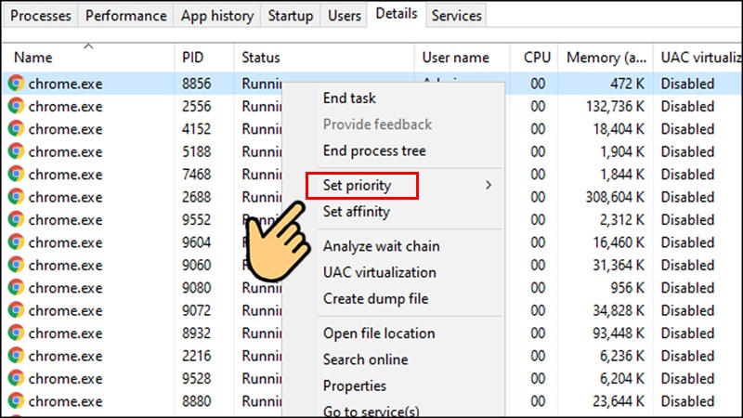743x418 pixels.
Task: Click chrome icon in PID 2688 row
Action: (16, 197)
